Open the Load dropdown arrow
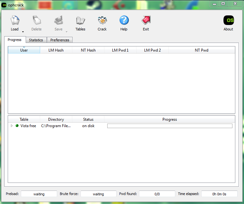This screenshot has width=244, height=204. (x=23, y=32)
